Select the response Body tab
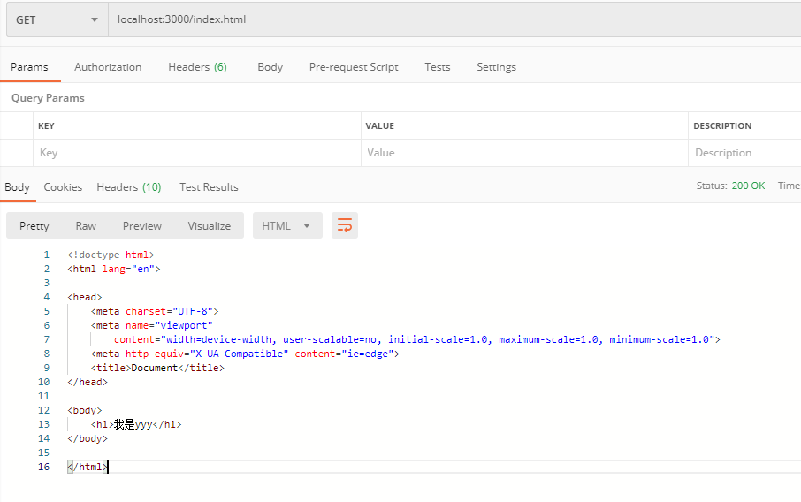The width and height of the screenshot is (801, 502). [x=18, y=187]
